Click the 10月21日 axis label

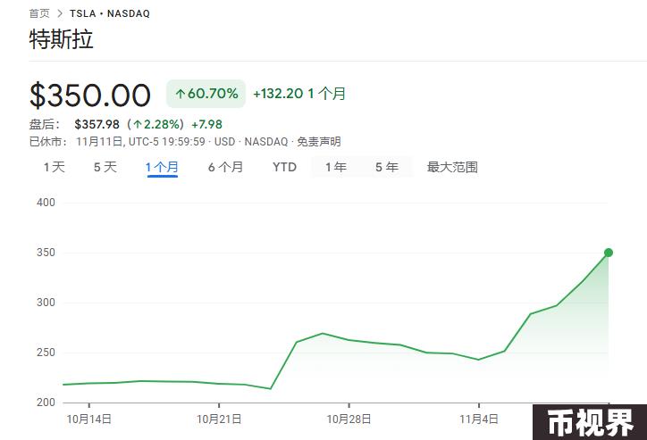219,419
